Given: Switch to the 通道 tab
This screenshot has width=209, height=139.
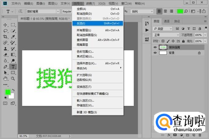Looking at the screenshot, I should pyautogui.click(x=166, y=21).
